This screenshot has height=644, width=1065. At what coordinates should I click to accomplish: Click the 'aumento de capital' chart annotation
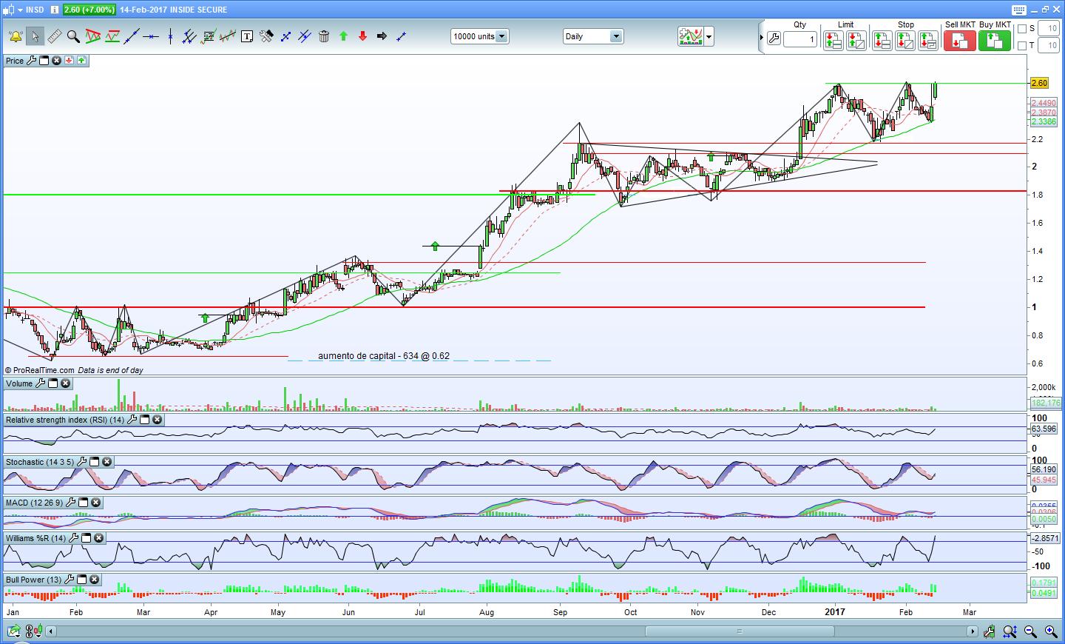384,356
